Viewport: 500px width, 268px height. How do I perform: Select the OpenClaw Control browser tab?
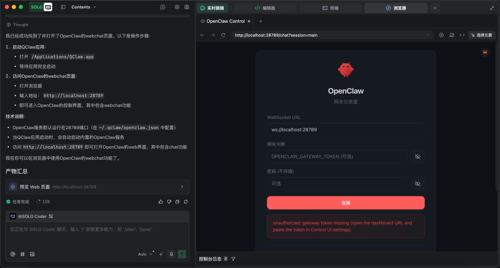point(225,21)
